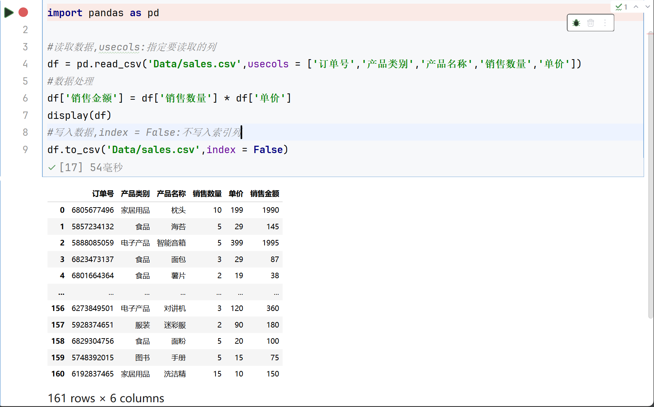Click line number 4 in the gutter
The width and height of the screenshot is (654, 407).
[25, 64]
